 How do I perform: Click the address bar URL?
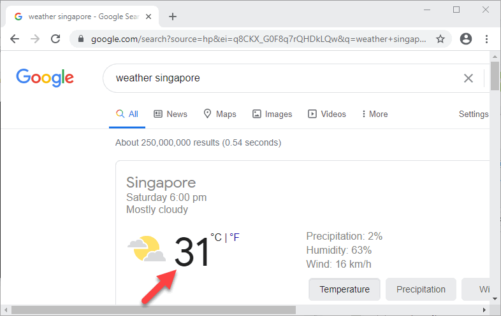[258, 39]
